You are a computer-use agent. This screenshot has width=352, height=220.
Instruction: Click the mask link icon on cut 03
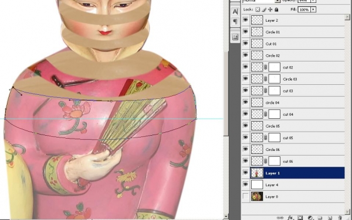point(266,91)
